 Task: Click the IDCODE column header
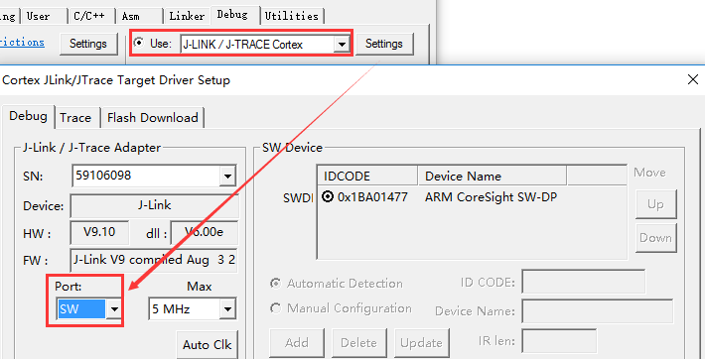click(367, 176)
